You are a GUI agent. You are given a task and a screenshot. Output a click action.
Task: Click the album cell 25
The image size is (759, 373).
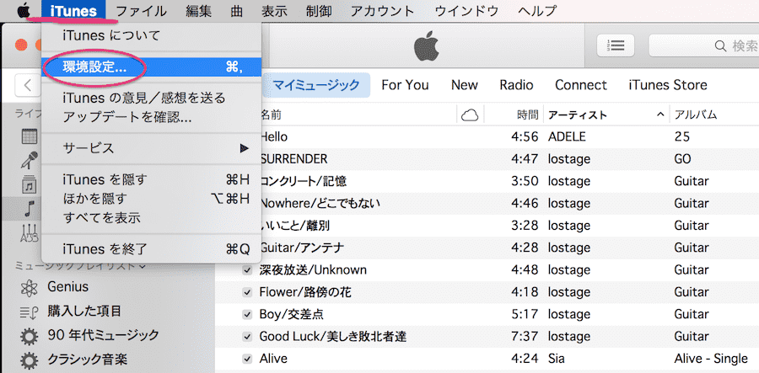pyautogui.click(x=681, y=137)
